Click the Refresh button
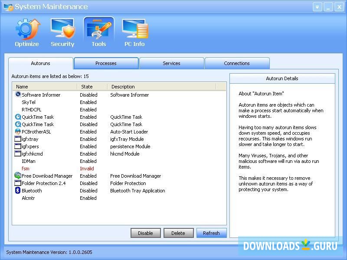Viewport: 347px width, 260px height. click(x=211, y=233)
